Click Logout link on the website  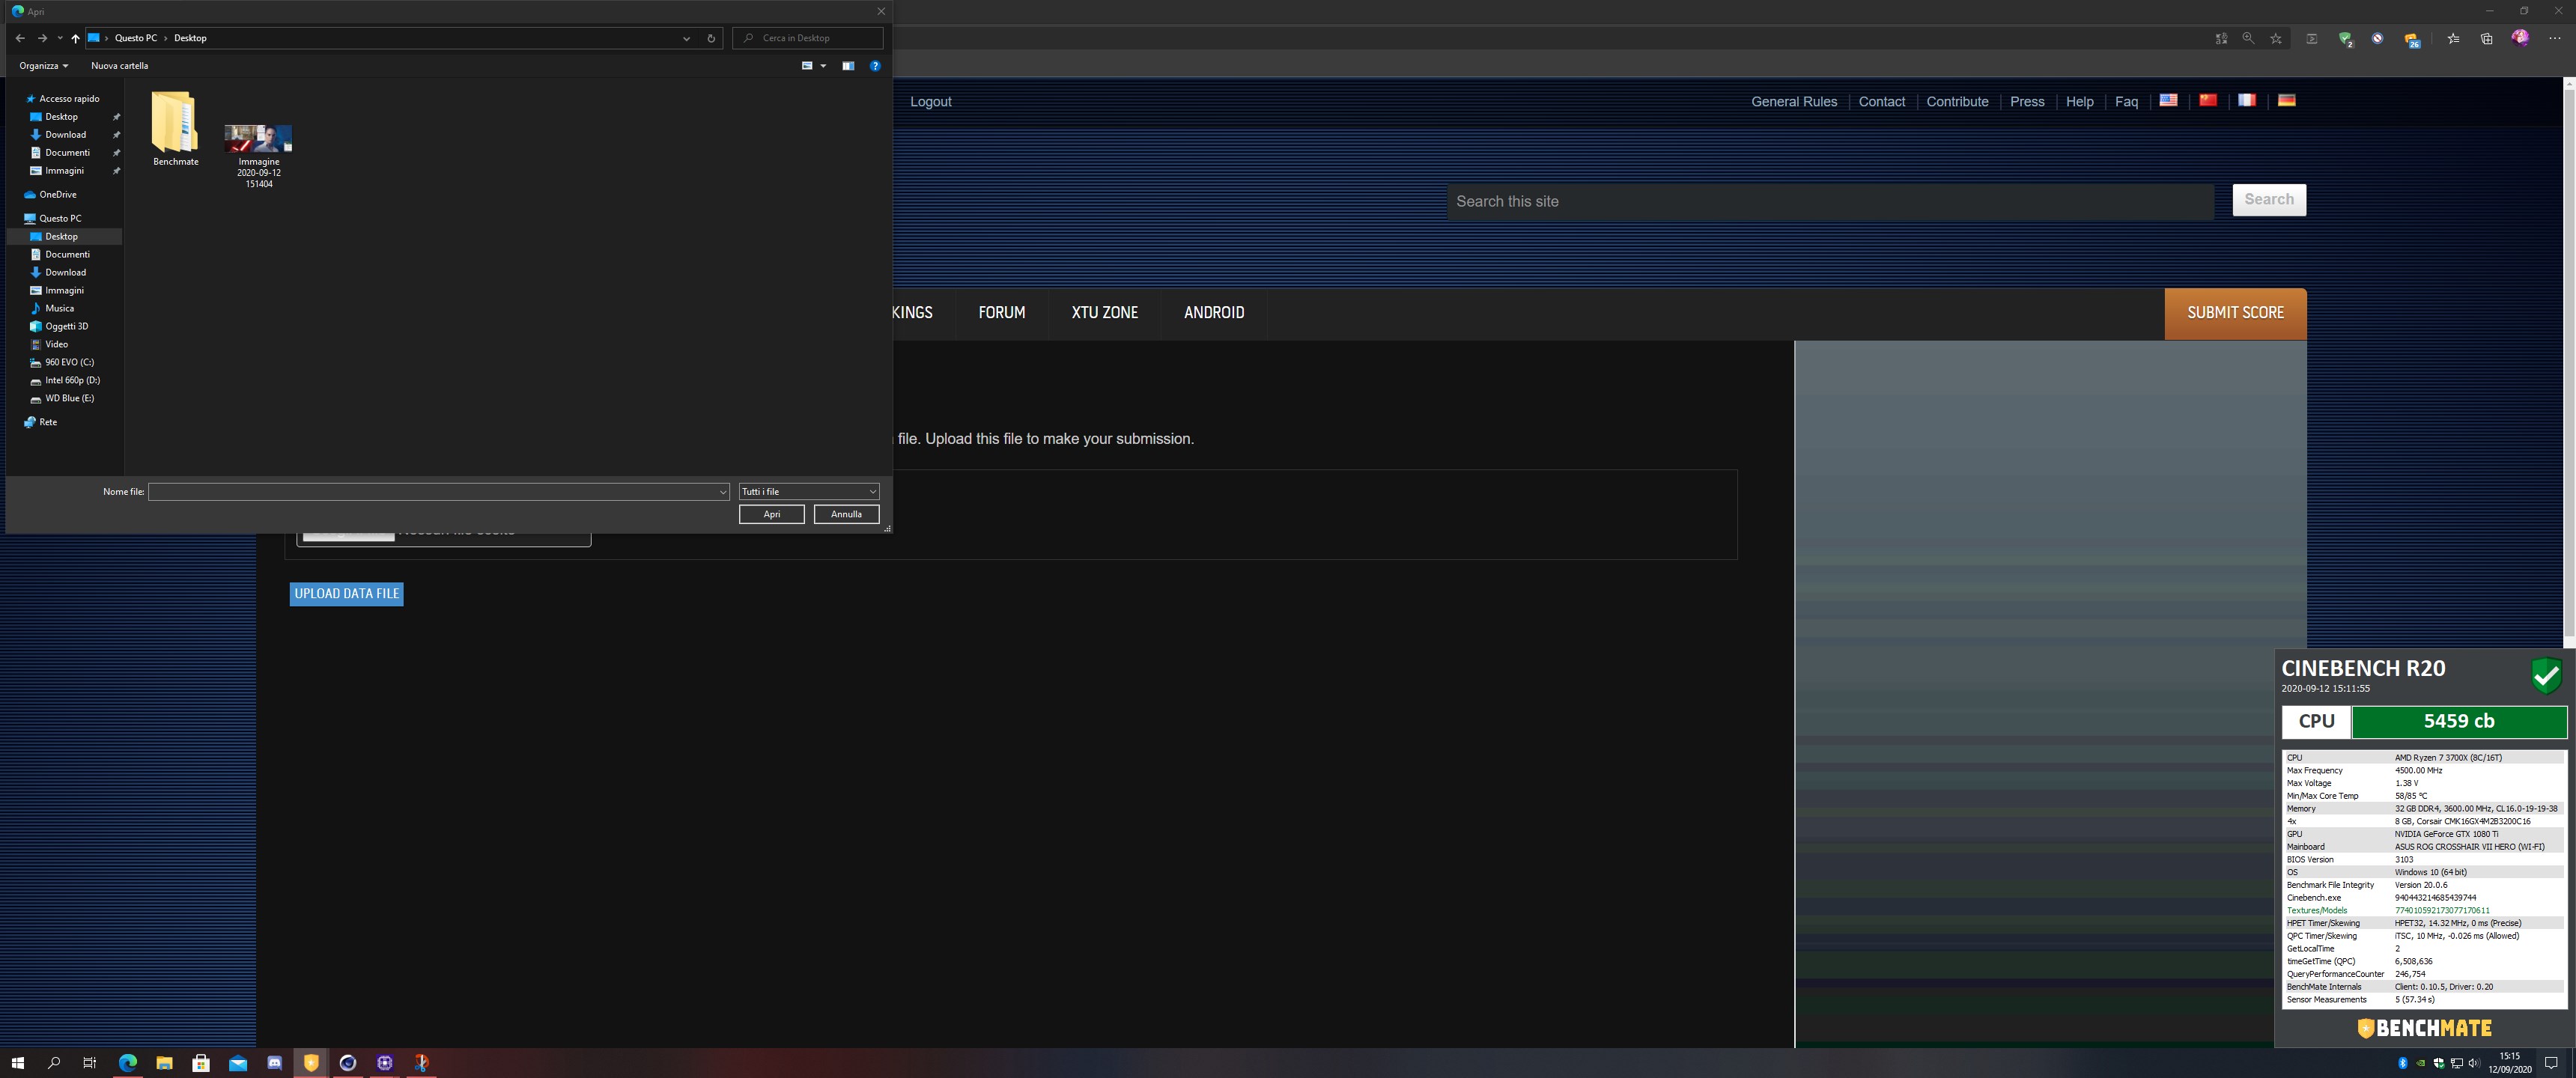(x=930, y=102)
